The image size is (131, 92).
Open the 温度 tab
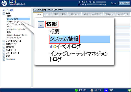tap(56, 14)
